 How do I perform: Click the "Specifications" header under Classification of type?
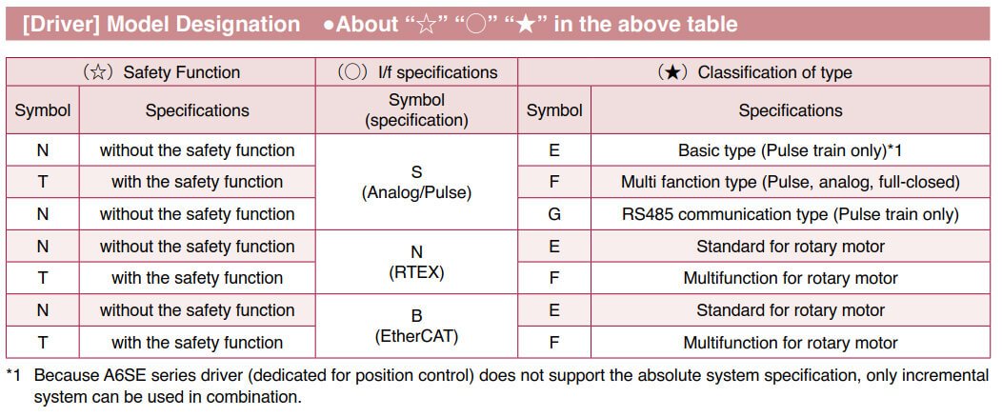[790, 110]
